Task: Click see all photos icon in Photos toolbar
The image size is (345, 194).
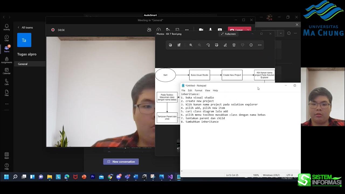Action: (x=170, y=45)
